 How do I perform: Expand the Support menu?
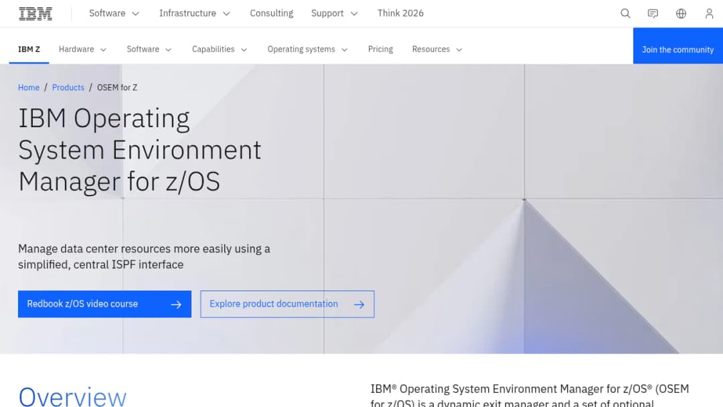click(x=334, y=13)
